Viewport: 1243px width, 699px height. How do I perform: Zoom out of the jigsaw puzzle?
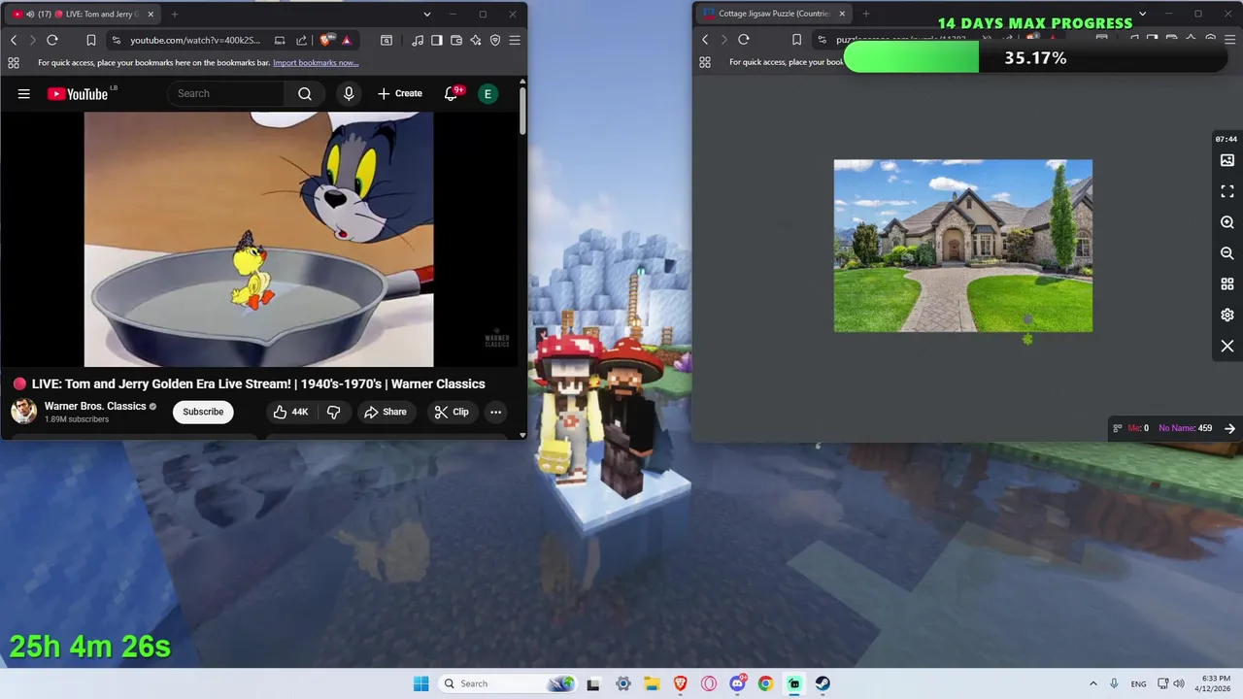(x=1227, y=253)
